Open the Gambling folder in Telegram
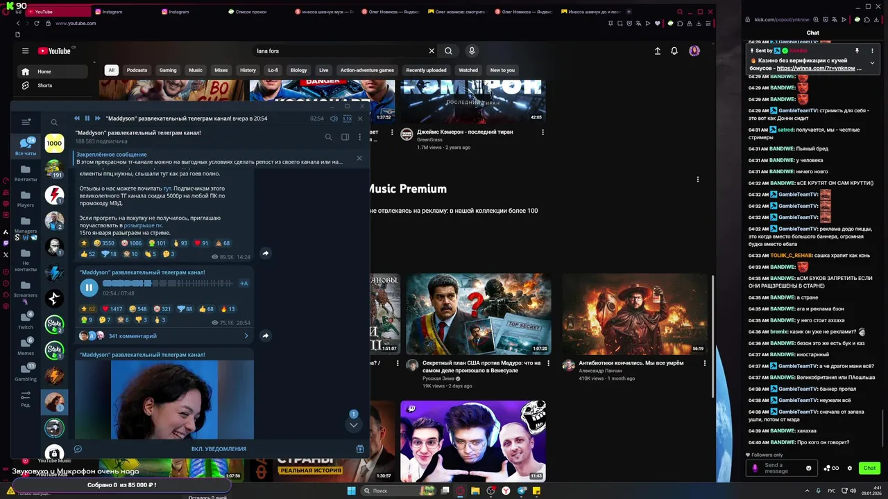 coord(26,371)
